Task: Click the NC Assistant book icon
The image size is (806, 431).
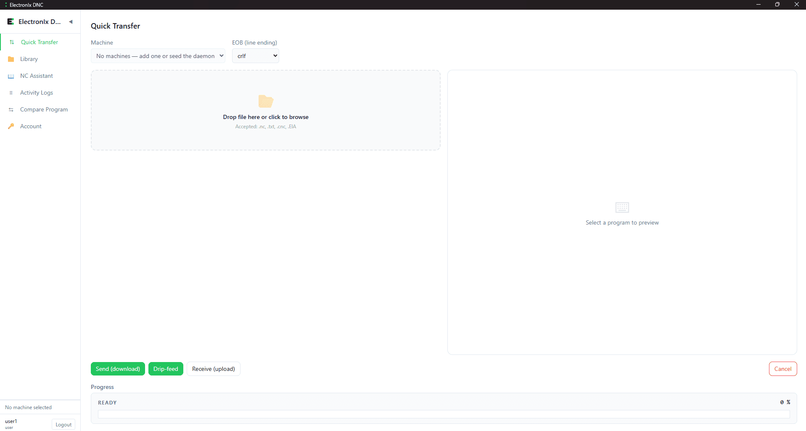Action: tap(11, 76)
